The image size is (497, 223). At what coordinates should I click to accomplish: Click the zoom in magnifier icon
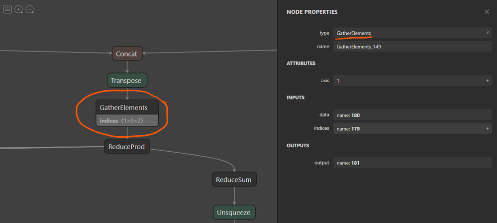point(19,9)
